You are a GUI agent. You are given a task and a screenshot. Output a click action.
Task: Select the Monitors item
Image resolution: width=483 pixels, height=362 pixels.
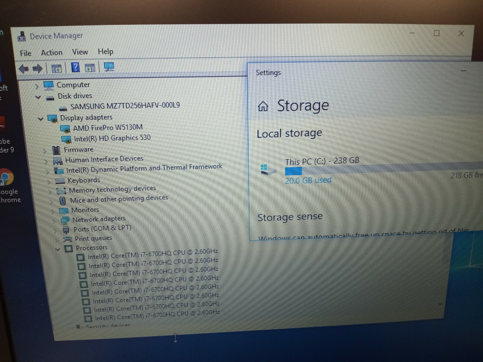pos(85,210)
